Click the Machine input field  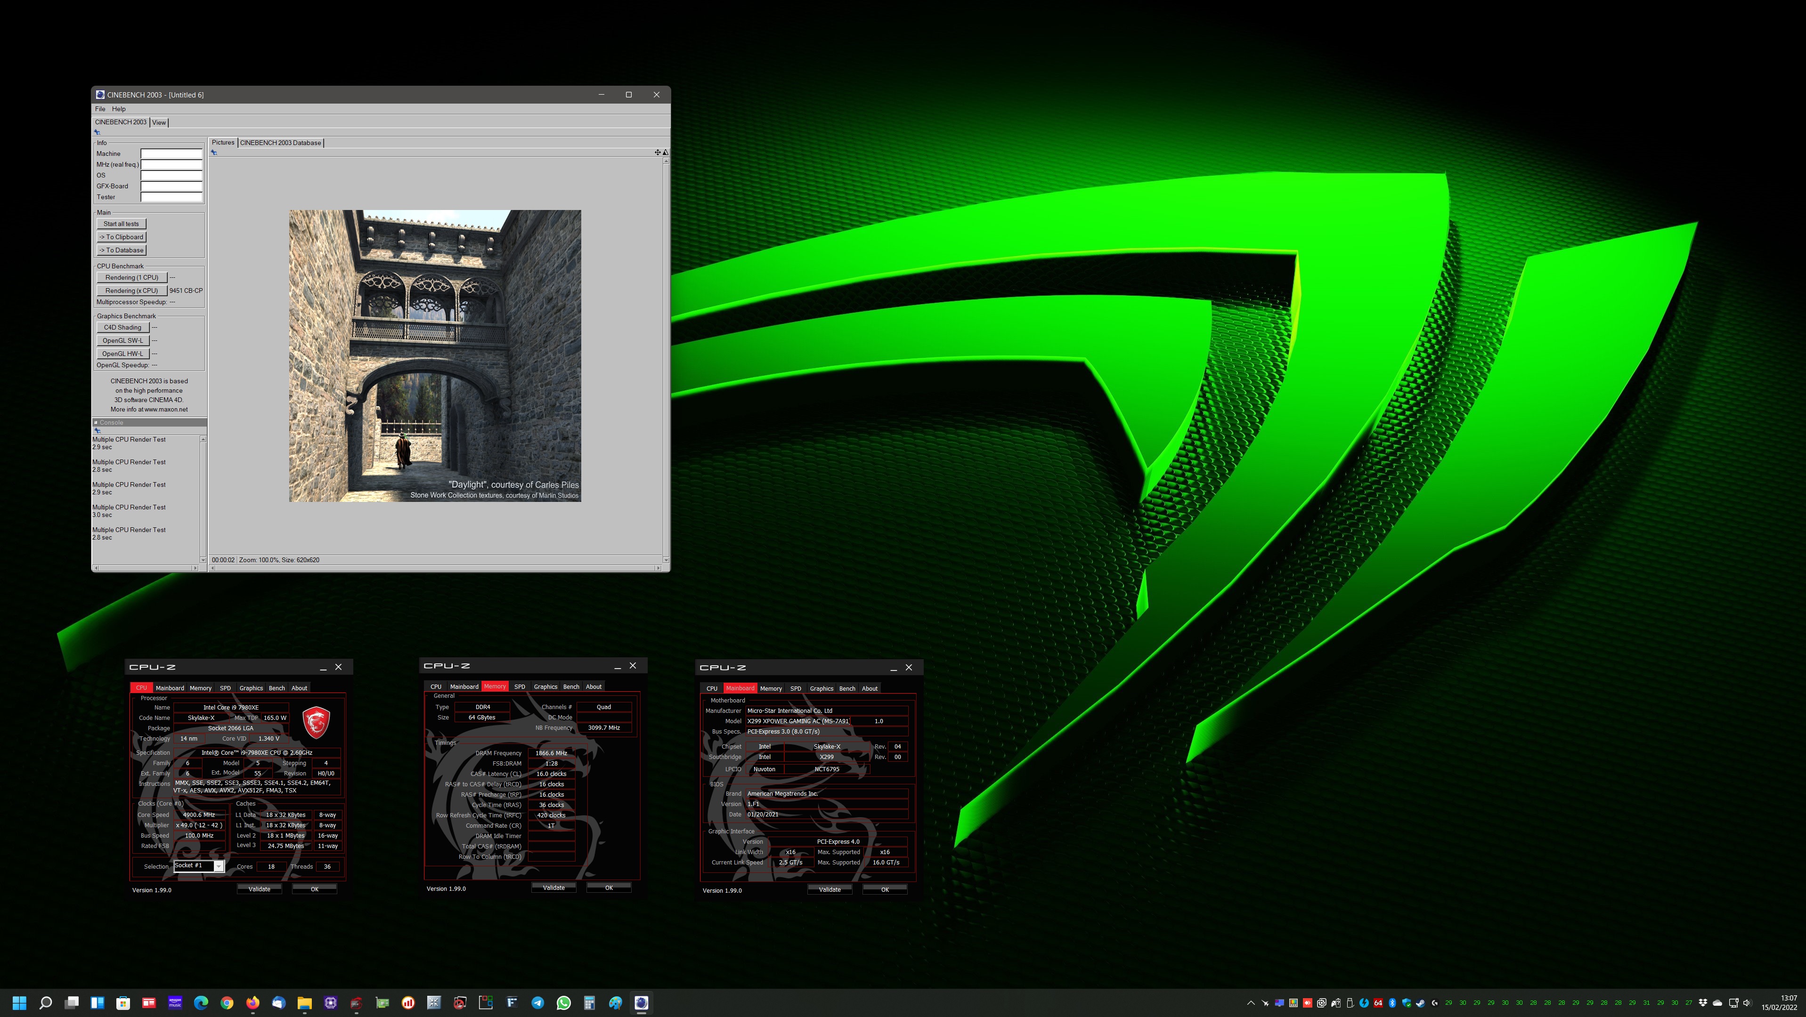171,153
